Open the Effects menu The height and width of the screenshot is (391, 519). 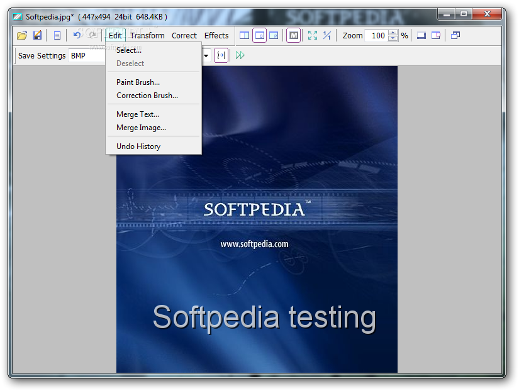[x=216, y=35]
